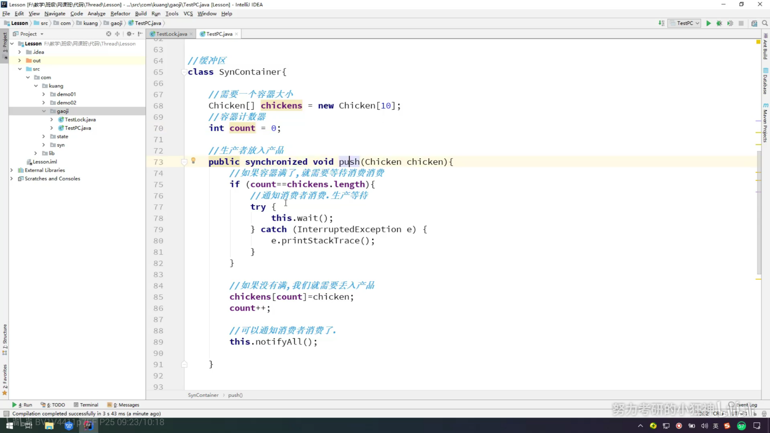Collapse the Lesson root node
Image resolution: width=770 pixels, height=433 pixels.
coord(12,44)
